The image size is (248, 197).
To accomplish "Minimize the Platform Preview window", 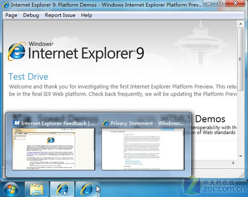I will [209, 3].
